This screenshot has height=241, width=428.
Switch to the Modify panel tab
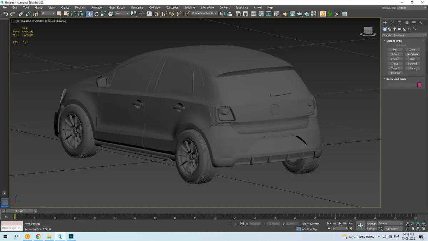click(392, 23)
